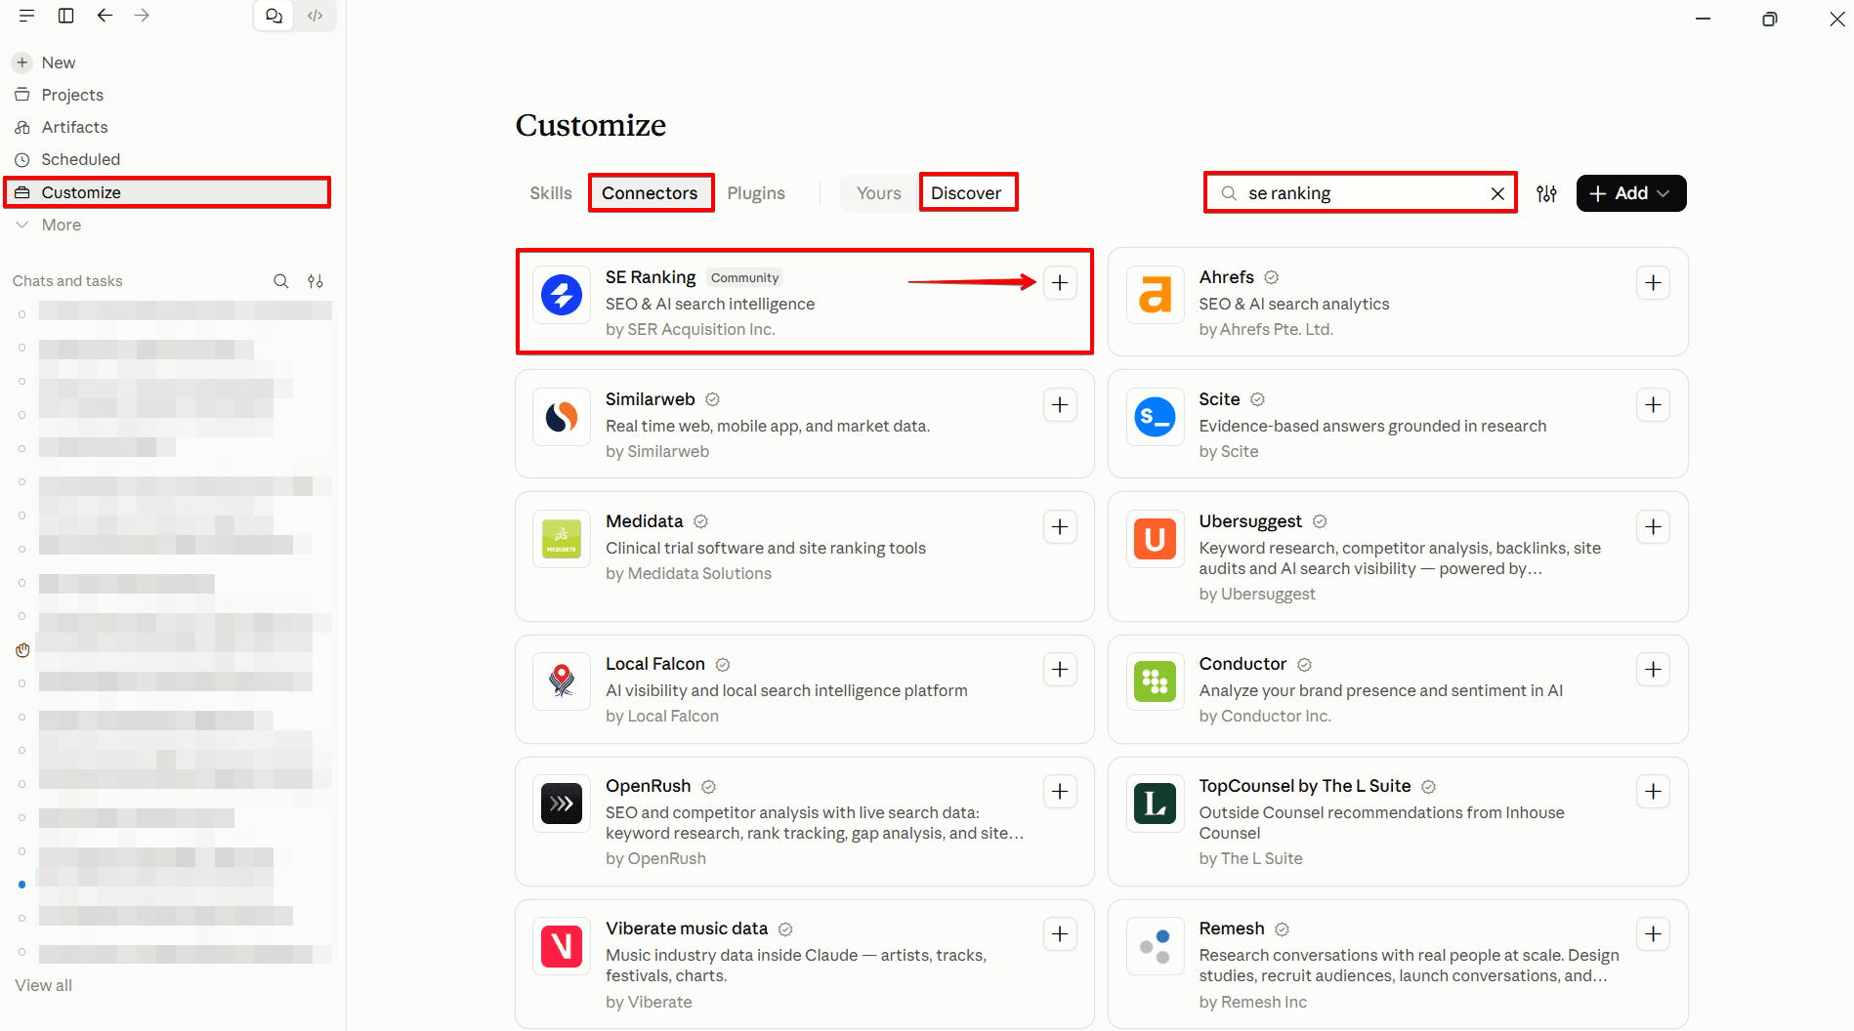1854x1031 pixels.
Task: Open the connector filter options icon
Action: [1546, 193]
